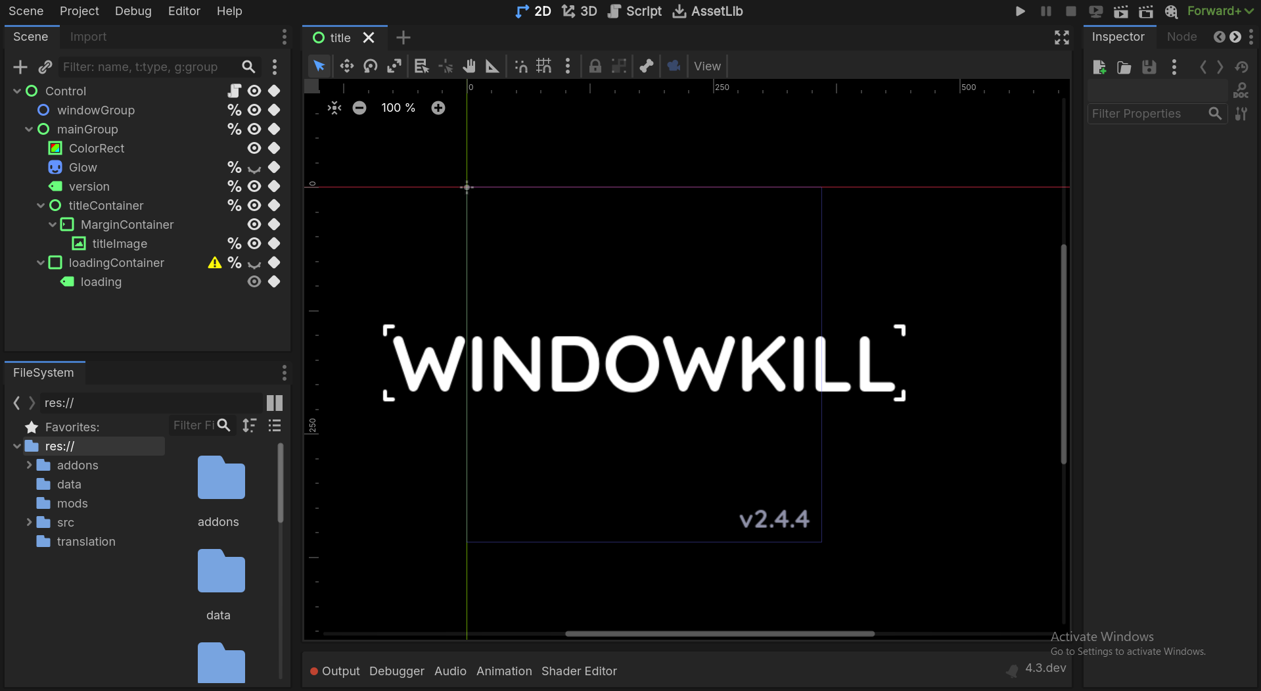Open the FileSystem sort options
The height and width of the screenshot is (691, 1261).
point(249,425)
